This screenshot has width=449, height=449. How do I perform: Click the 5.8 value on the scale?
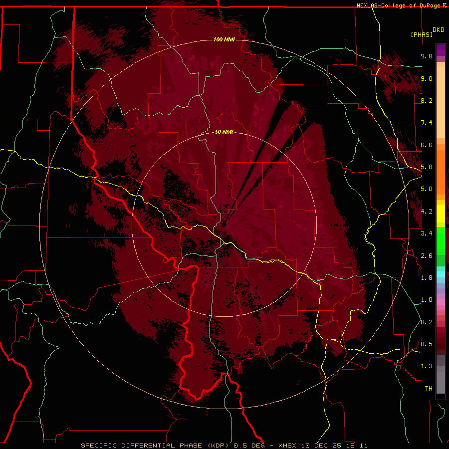[x=427, y=167]
